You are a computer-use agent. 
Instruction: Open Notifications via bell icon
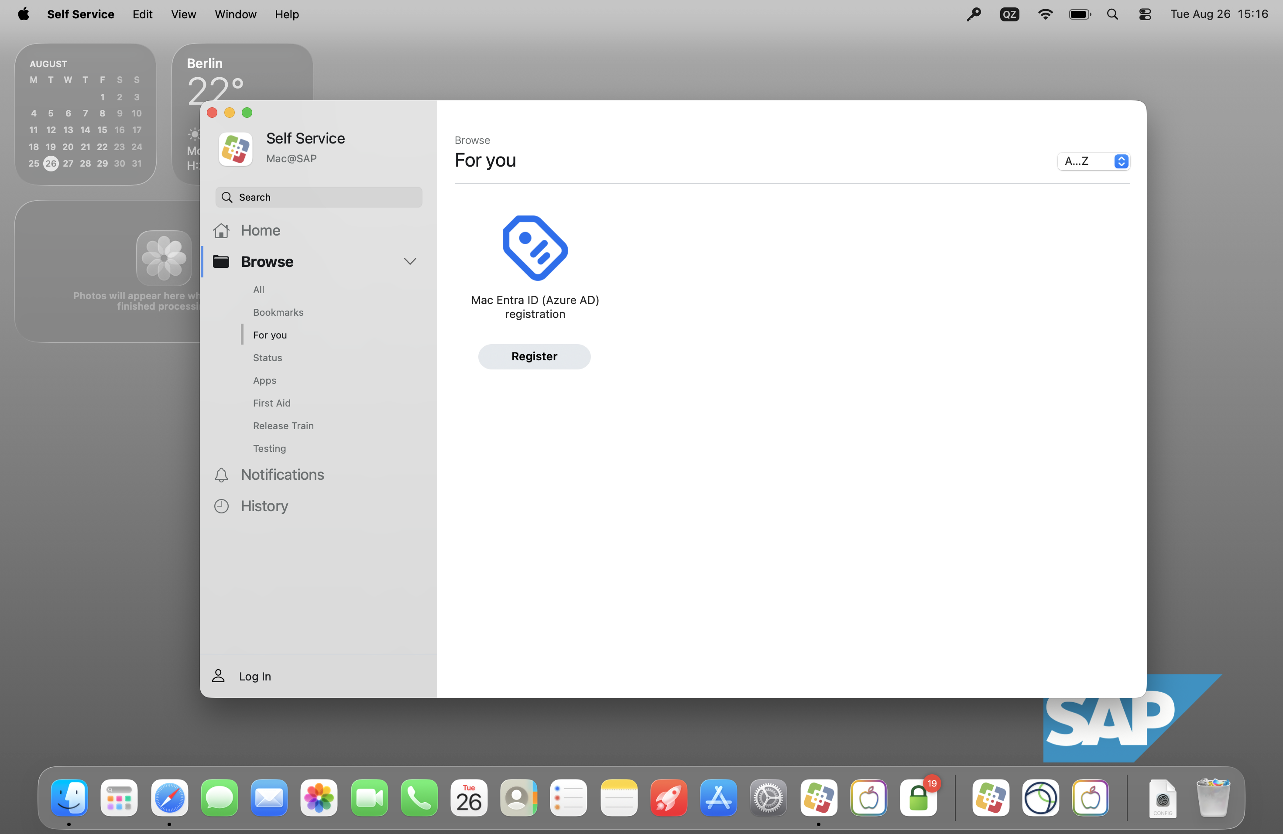point(221,475)
